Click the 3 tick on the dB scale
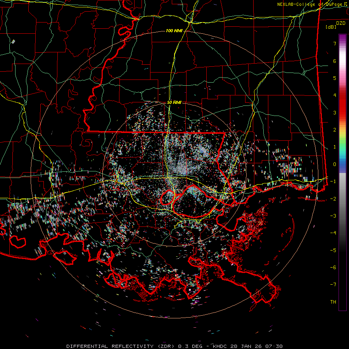Image resolution: width=349 pixels, height=349 pixels. click(335, 112)
